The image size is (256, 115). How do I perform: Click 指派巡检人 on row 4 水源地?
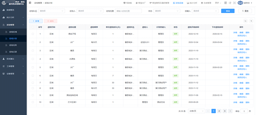(x=242, y=61)
